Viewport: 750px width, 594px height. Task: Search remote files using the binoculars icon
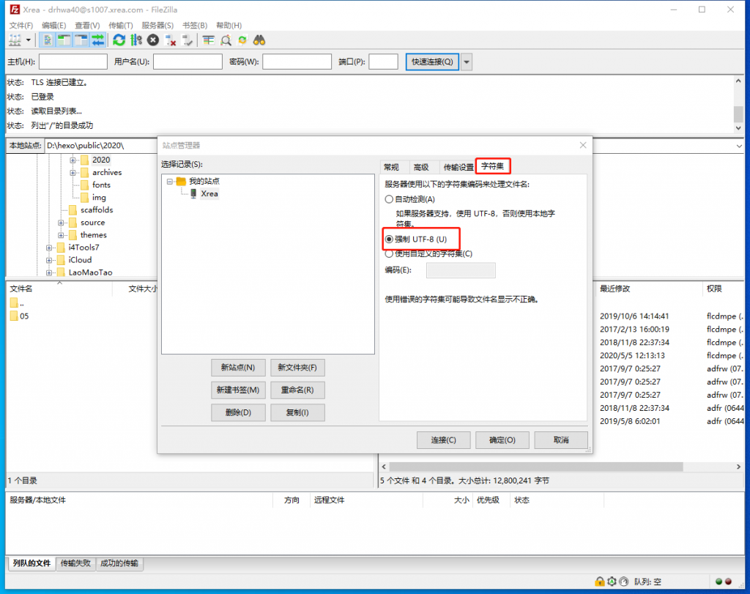[x=258, y=40]
